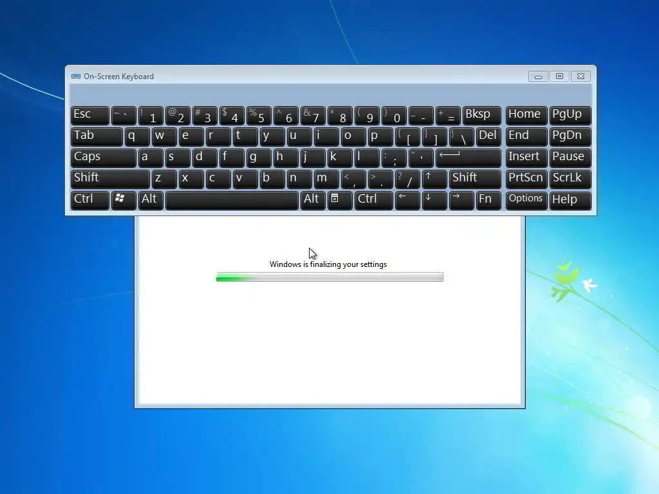Viewport: 659px width, 494px height.
Task: Click the Windows logo key
Action: point(124,200)
